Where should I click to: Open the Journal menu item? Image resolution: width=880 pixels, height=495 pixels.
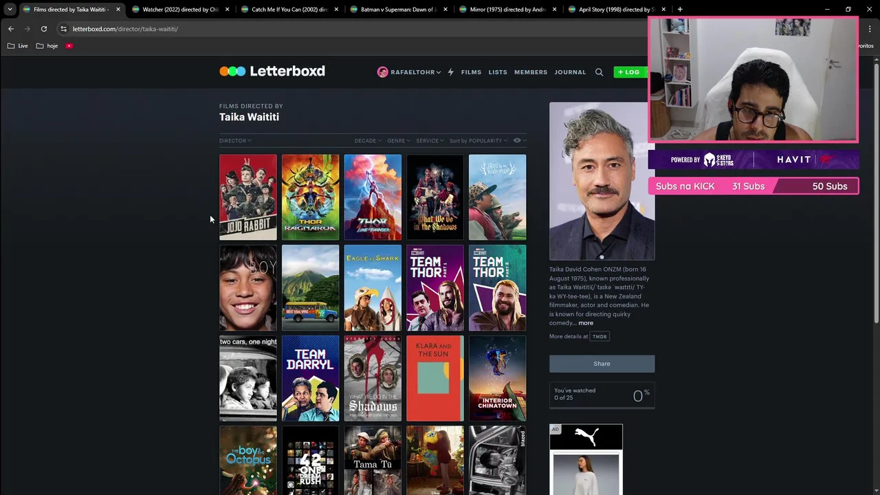click(570, 72)
